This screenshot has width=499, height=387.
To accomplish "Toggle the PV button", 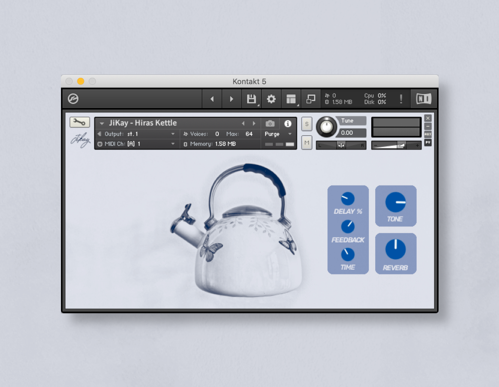I will point(428,143).
